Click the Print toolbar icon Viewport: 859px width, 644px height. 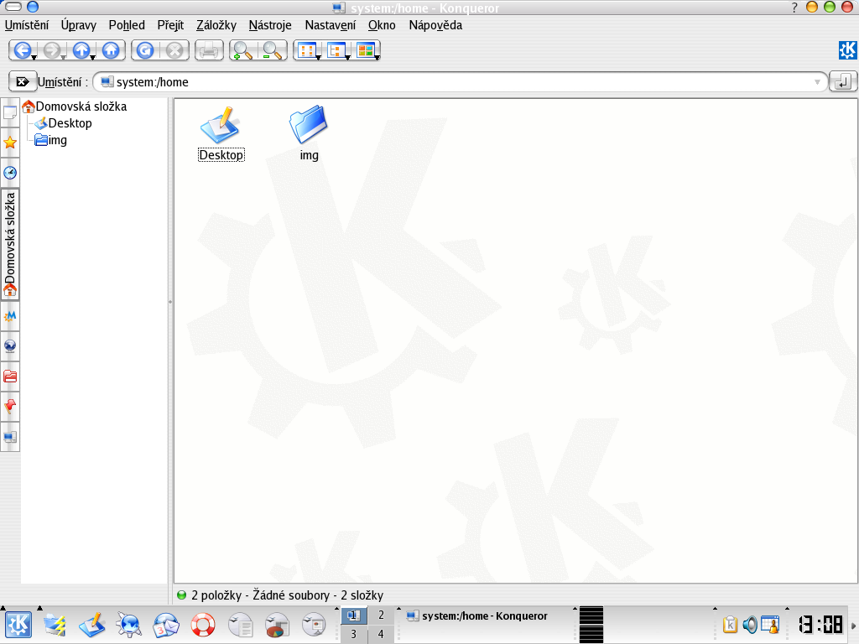[x=209, y=50]
